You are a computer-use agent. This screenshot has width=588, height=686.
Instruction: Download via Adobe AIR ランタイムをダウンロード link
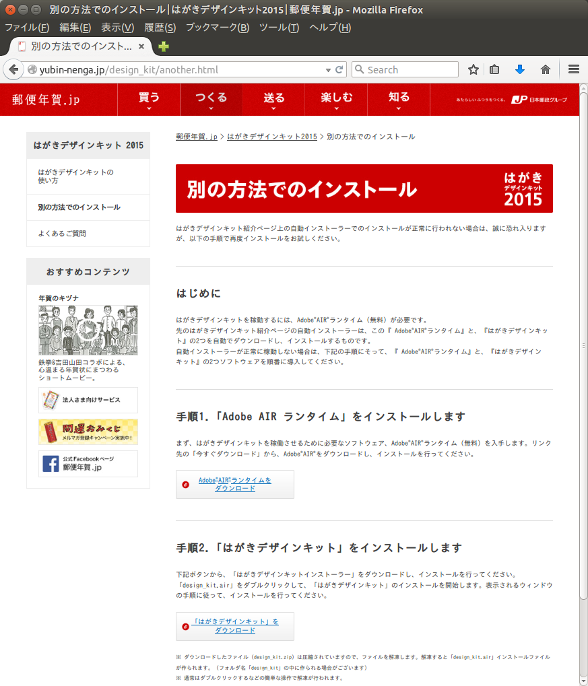[235, 484]
